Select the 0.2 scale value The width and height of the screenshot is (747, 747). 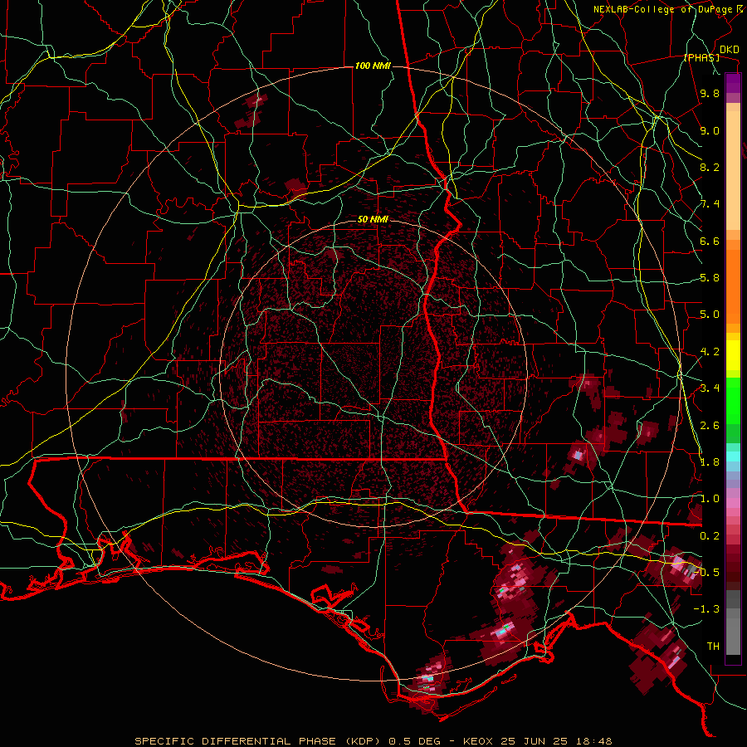tap(710, 536)
